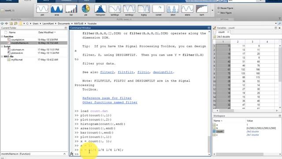Expand the monthsName.m details panel

click(x=64, y=154)
